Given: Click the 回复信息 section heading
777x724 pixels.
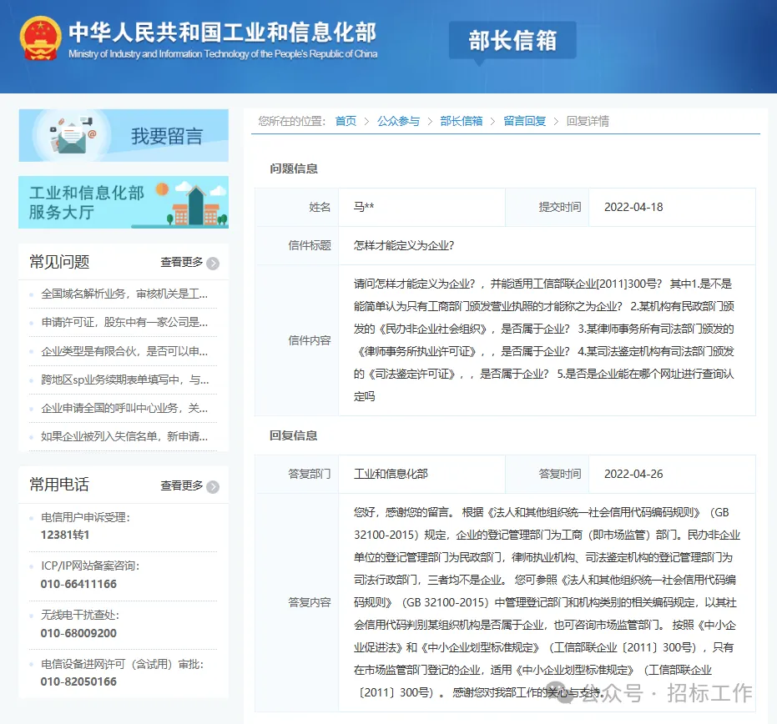Looking at the screenshot, I should coord(294,435).
